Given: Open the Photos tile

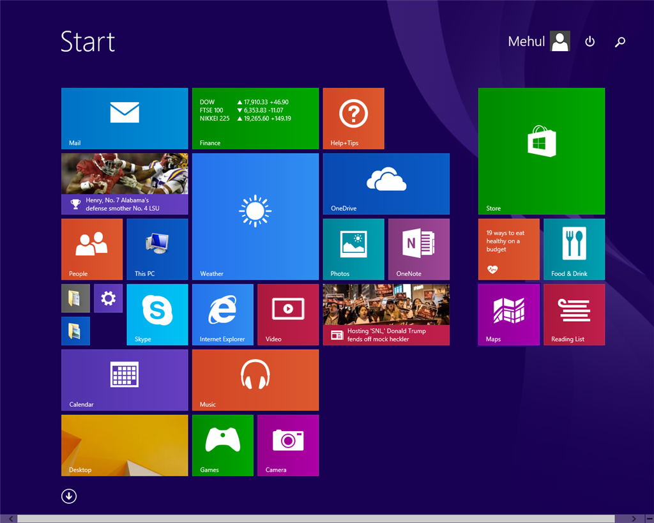Looking at the screenshot, I should pos(353,250).
